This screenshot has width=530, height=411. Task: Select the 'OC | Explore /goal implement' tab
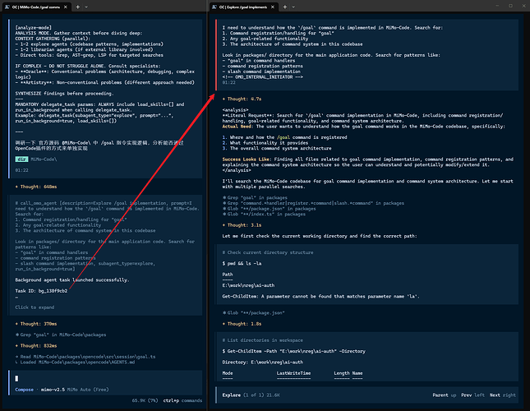click(242, 7)
